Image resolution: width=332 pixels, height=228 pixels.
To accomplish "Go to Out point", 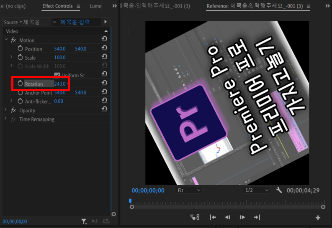I will pos(257,217).
